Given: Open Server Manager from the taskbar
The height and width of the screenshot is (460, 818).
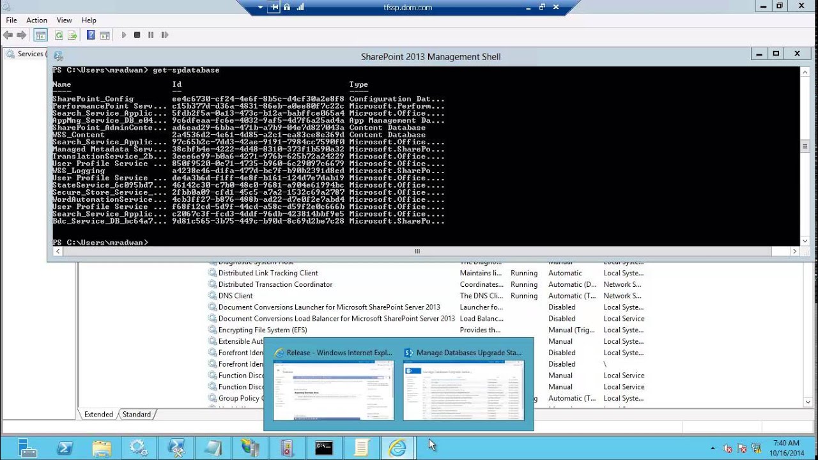Looking at the screenshot, I should pos(27,448).
